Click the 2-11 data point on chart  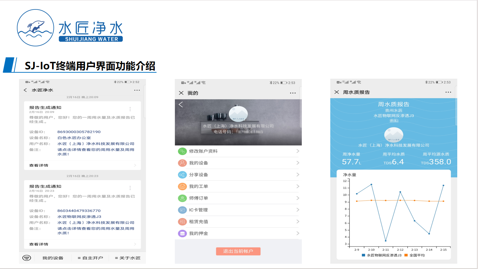click(x=385, y=241)
